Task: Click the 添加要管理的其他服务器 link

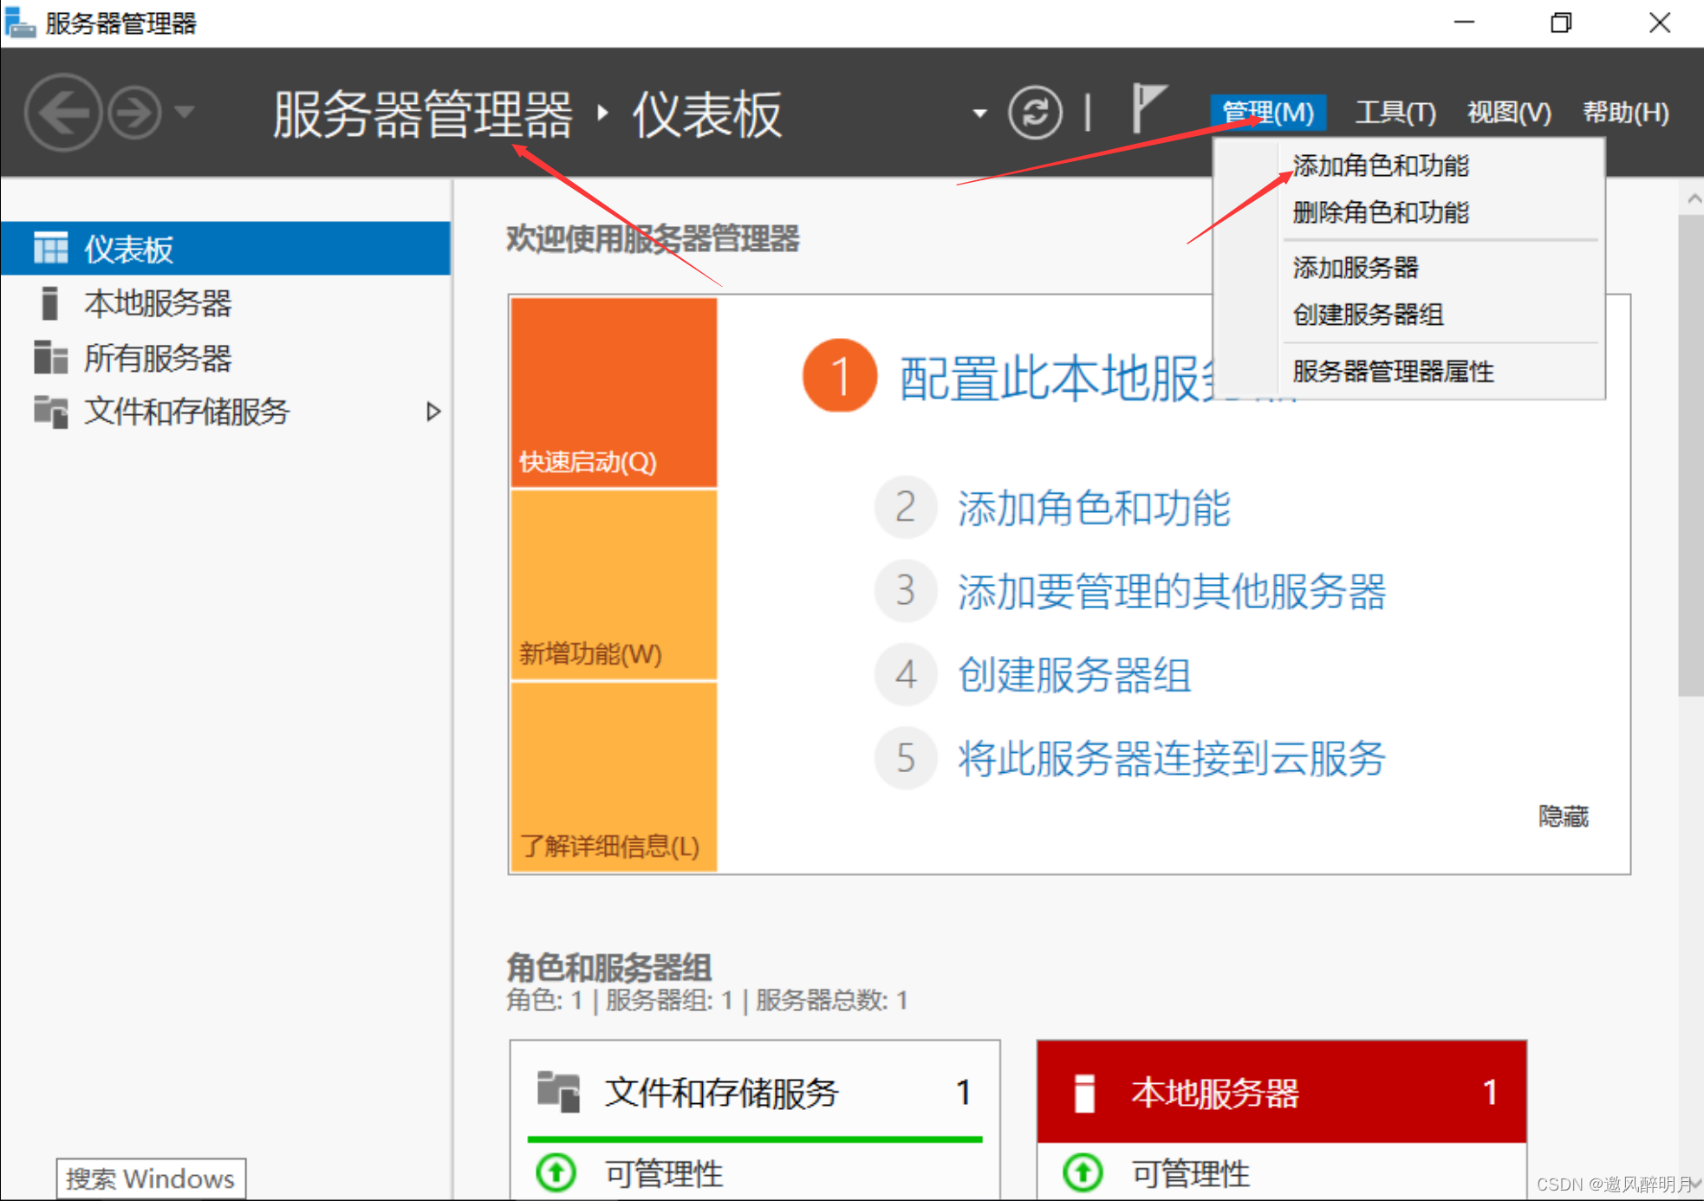Action: tap(1172, 592)
